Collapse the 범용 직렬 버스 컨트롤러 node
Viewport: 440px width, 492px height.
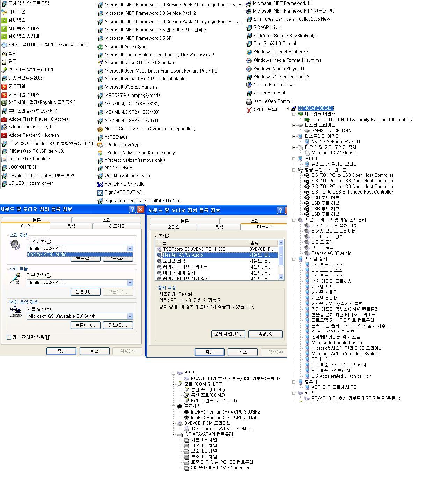(294, 170)
